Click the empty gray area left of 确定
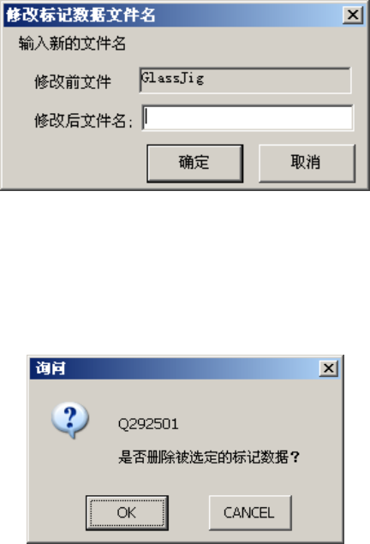370x544 pixels. point(75,163)
